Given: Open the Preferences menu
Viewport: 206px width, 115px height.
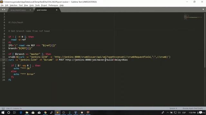Looking at the screenshot, I should (x=53, y=5).
